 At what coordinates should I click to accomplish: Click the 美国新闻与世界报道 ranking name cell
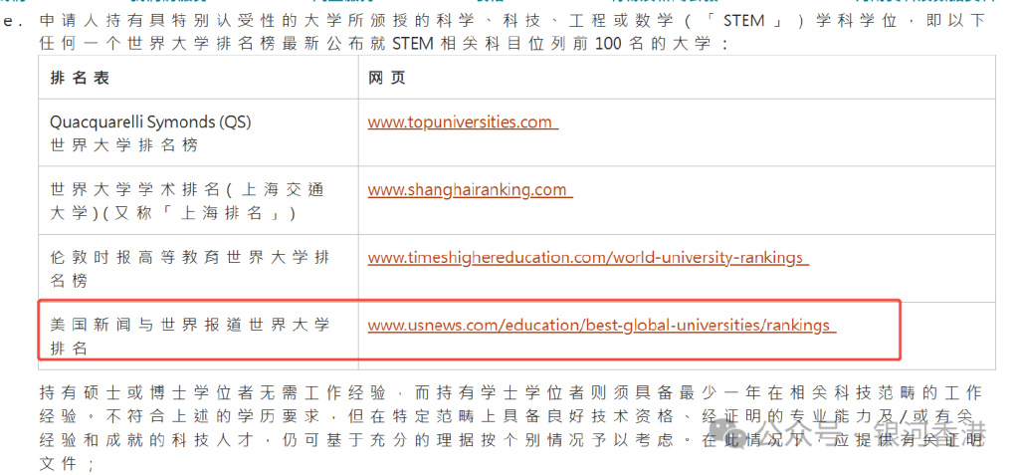189,326
